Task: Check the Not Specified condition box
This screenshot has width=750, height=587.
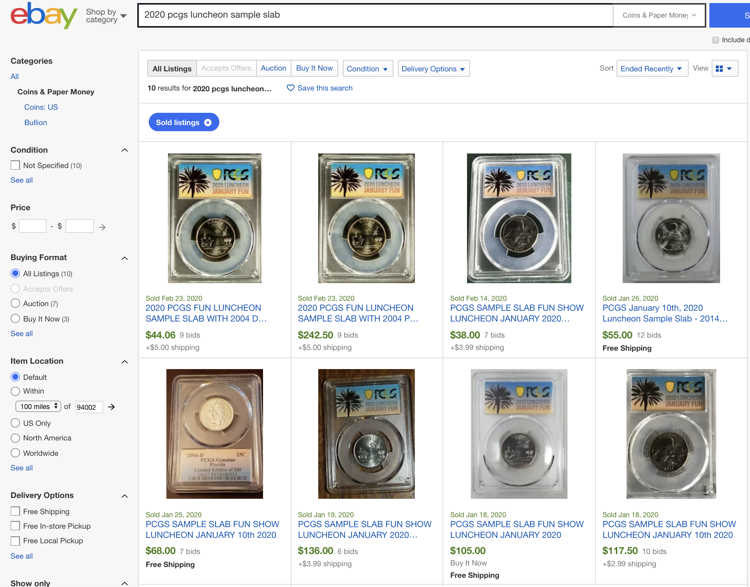Action: [x=15, y=165]
